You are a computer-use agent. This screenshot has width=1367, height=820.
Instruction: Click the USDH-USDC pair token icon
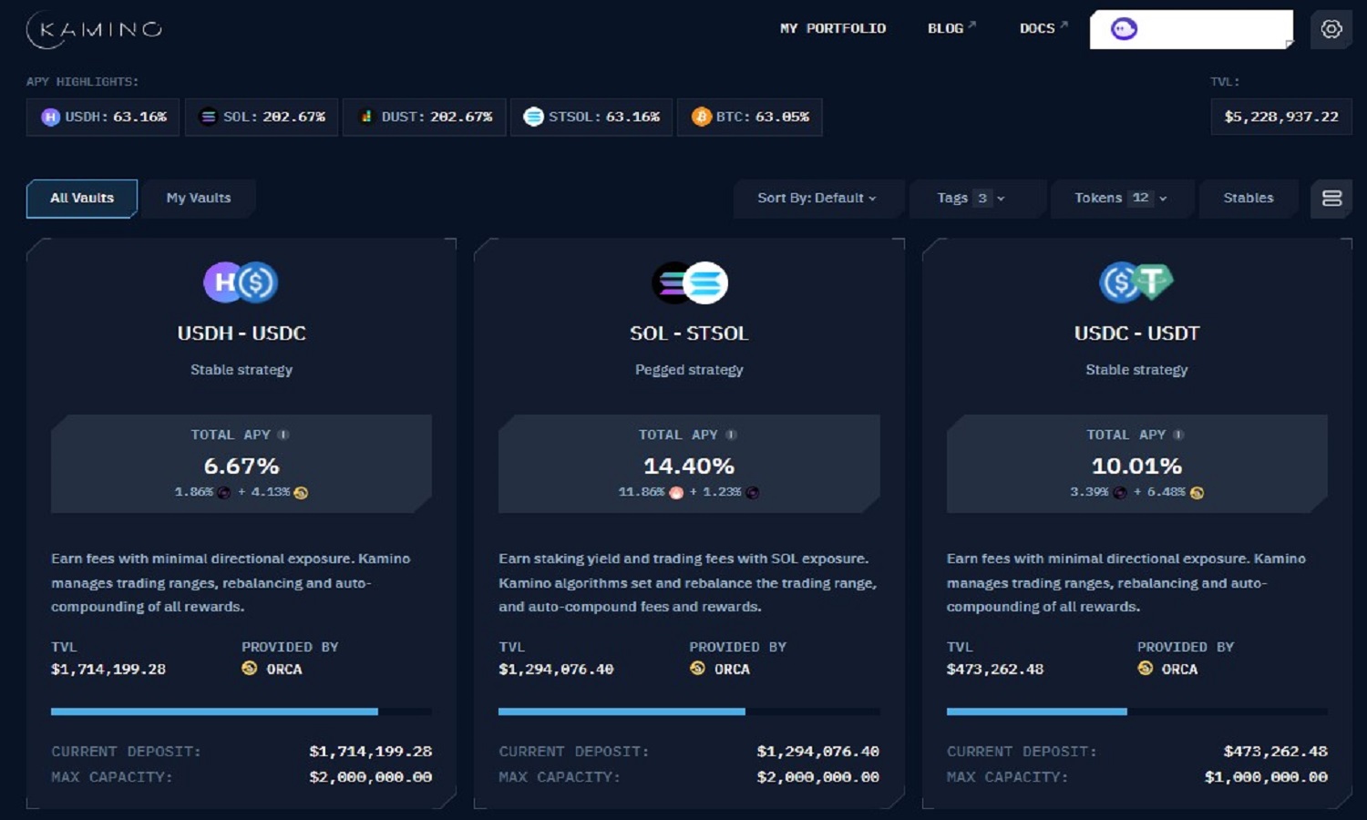point(241,282)
